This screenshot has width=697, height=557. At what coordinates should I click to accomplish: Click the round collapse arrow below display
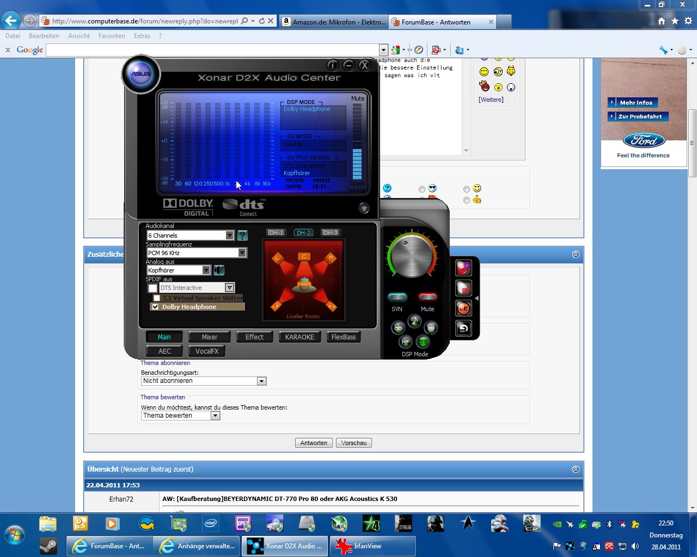[364, 208]
